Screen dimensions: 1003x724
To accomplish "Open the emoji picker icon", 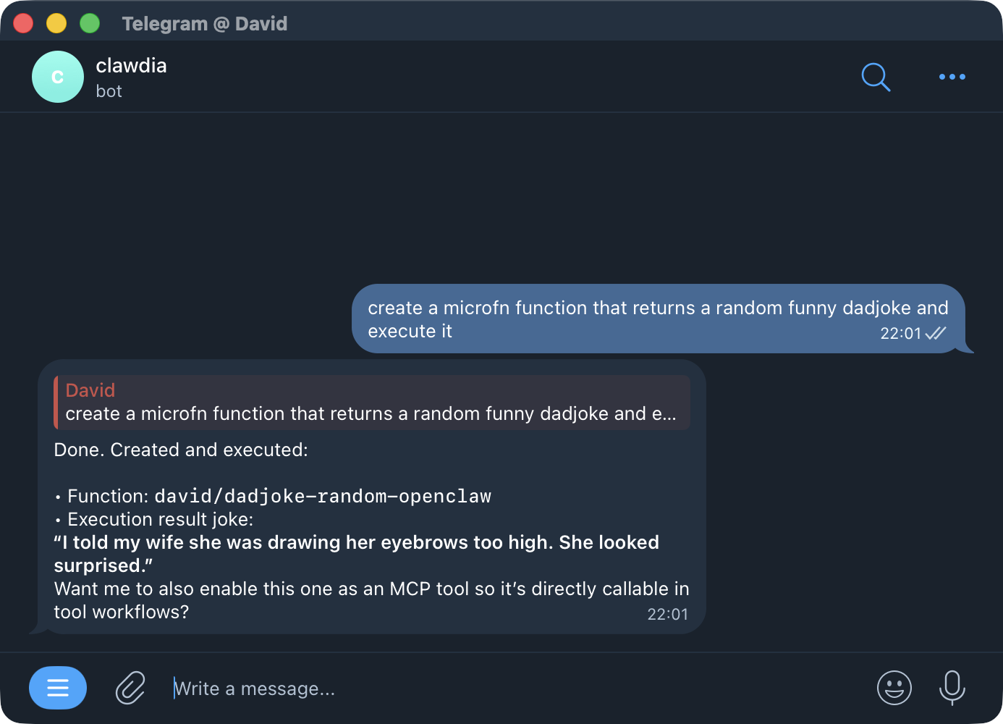I will click(x=894, y=688).
